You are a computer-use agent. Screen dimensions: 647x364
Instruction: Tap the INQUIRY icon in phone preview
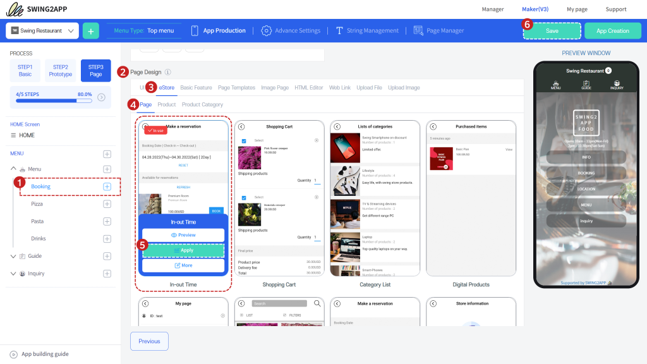pos(617,85)
